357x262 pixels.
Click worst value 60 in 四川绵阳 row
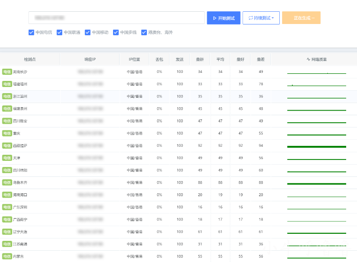coord(261,170)
